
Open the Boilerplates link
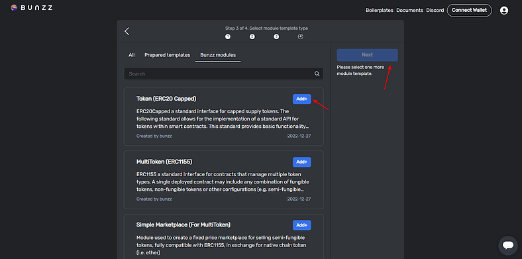379,11
